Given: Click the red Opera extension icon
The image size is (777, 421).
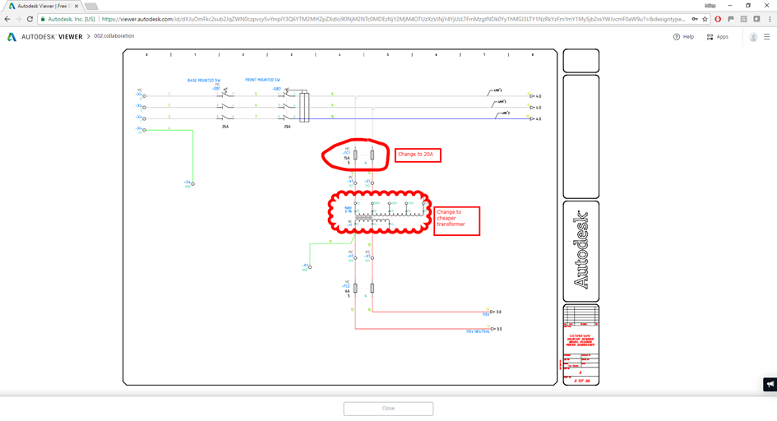Looking at the screenshot, I should pyautogui.click(x=718, y=19).
